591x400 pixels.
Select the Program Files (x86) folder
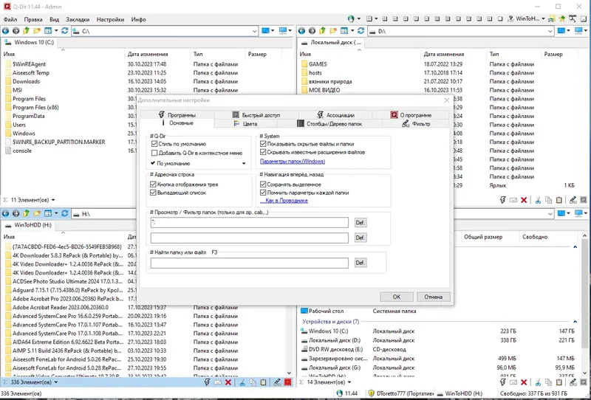[35, 107]
